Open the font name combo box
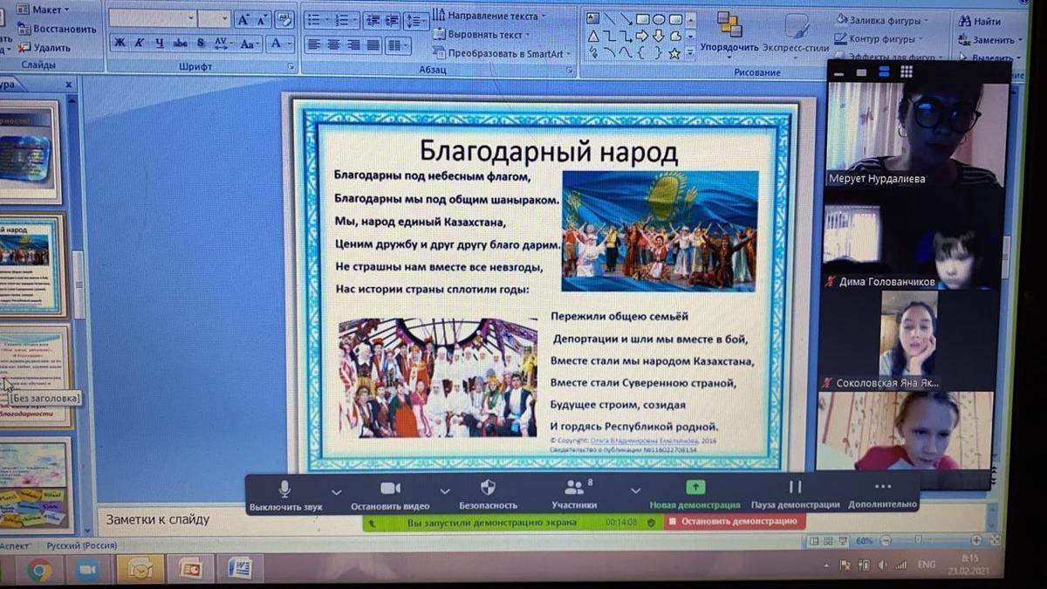Screen dimensions: 1047x589 [x=153, y=19]
